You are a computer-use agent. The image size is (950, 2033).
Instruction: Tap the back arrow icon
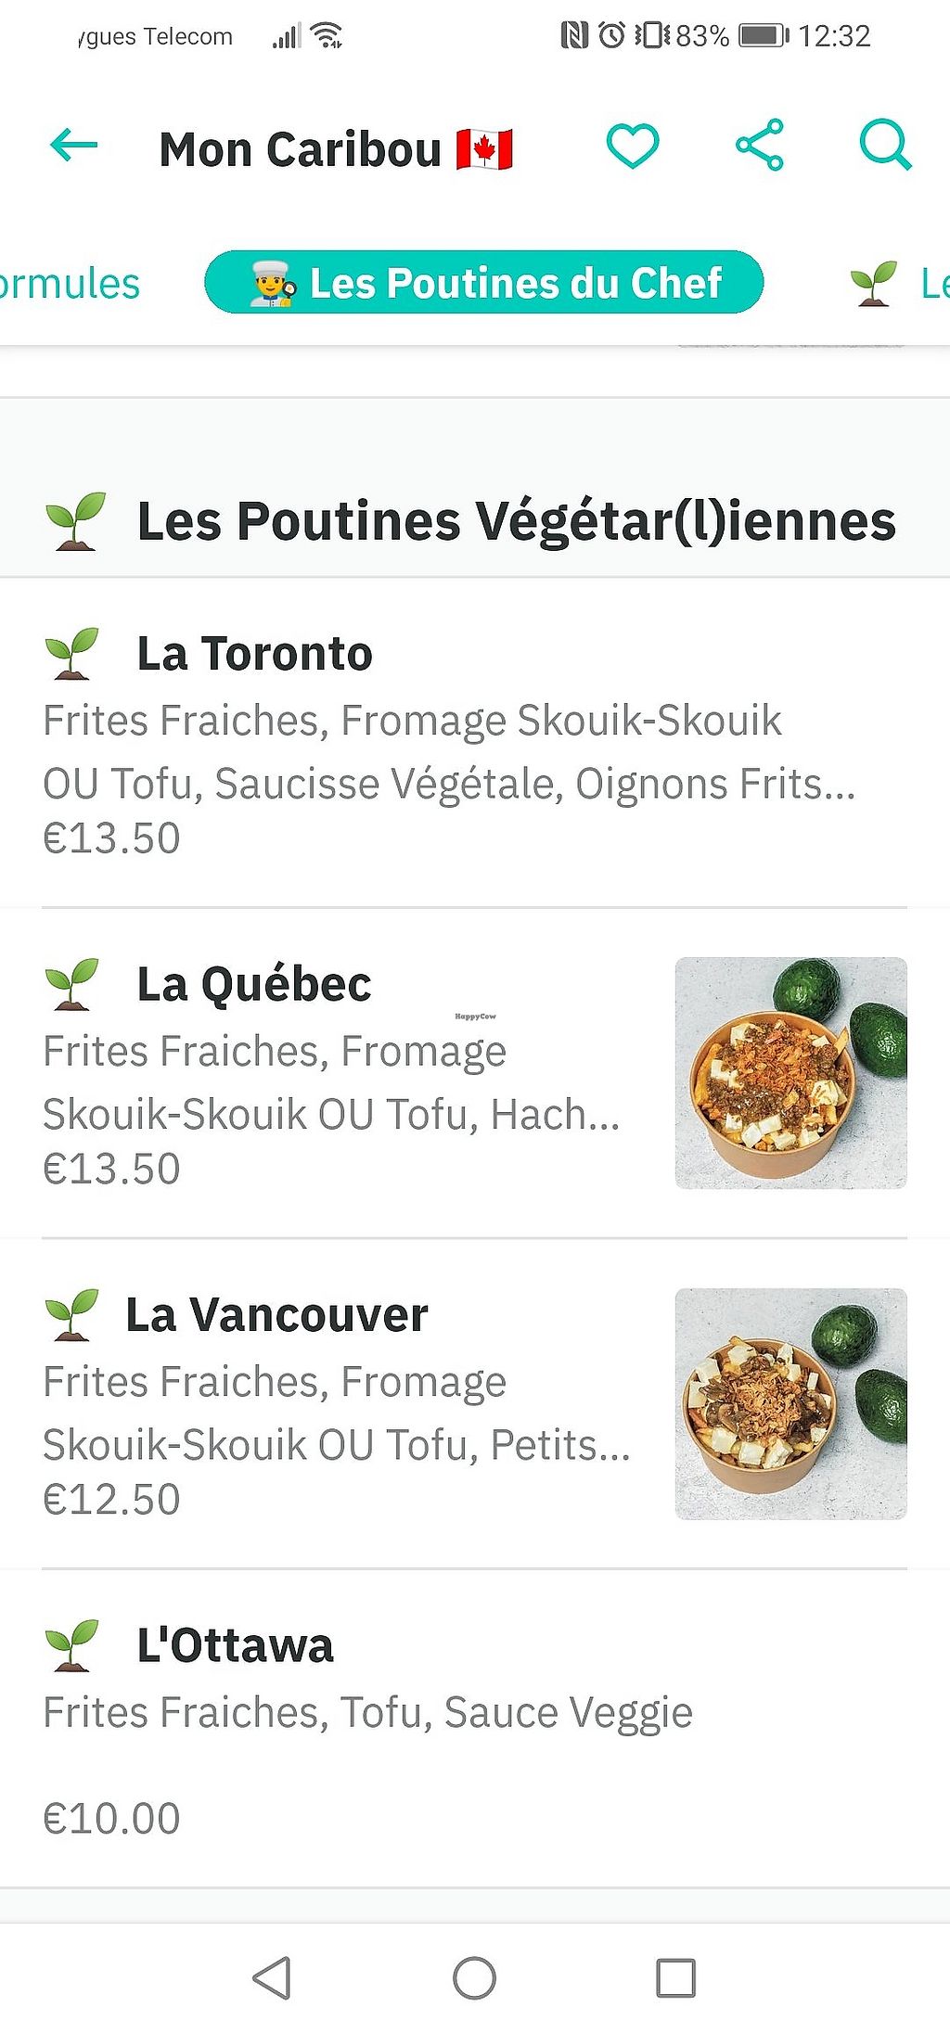[x=73, y=146]
